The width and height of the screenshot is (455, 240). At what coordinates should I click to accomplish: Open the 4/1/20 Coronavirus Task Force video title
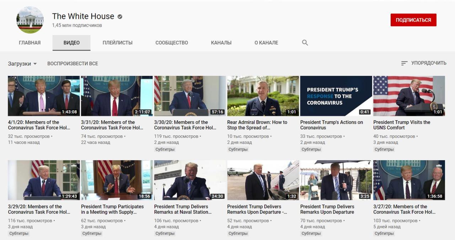39,125
